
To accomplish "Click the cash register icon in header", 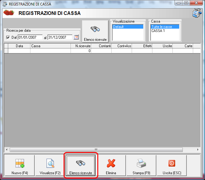I will [197, 13].
